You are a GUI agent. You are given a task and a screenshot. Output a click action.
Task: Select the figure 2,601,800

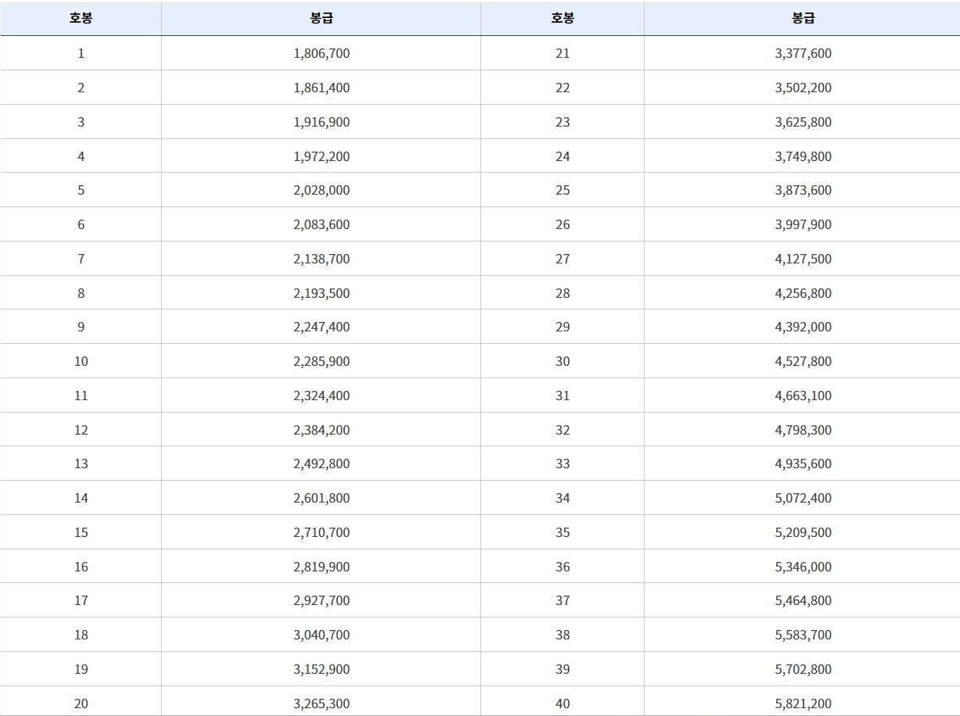click(x=322, y=498)
